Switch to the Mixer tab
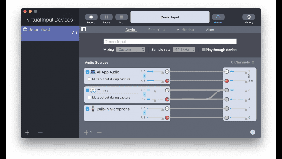 210,30
